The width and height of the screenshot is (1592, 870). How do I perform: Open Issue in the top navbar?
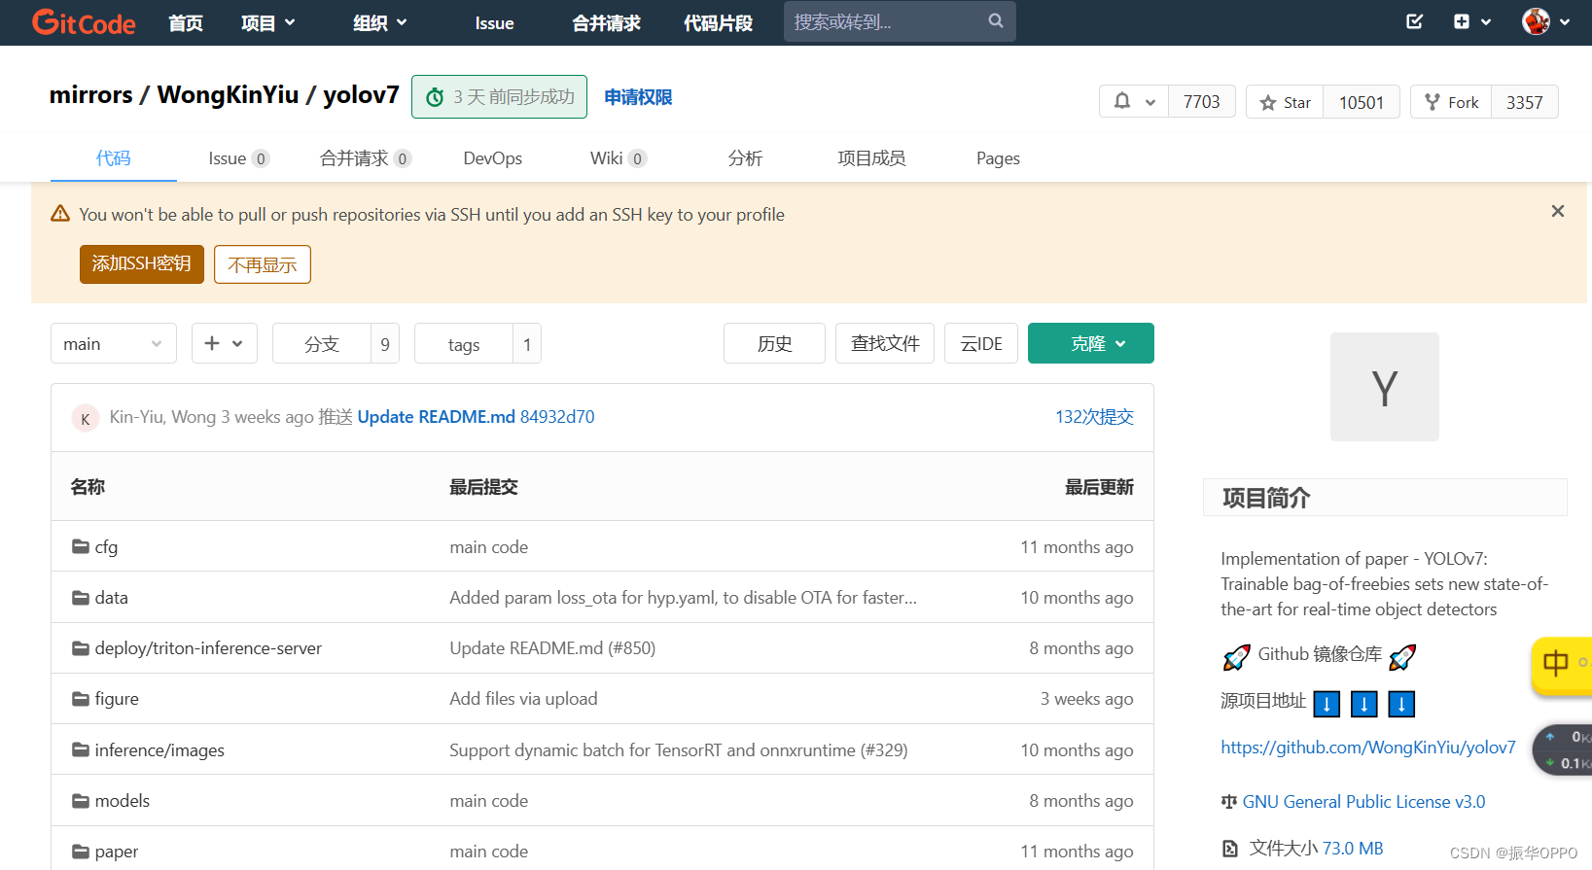[494, 22]
